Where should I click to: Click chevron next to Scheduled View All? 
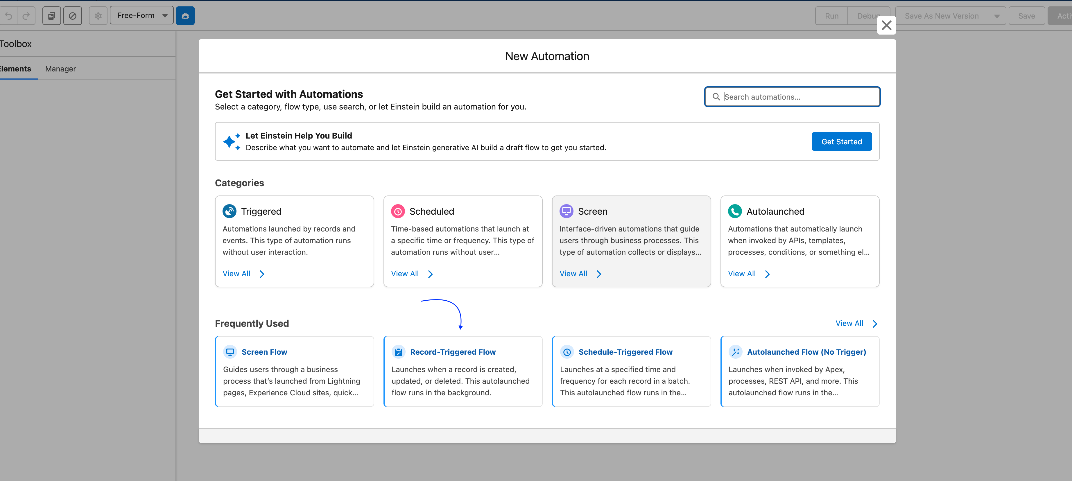click(430, 274)
